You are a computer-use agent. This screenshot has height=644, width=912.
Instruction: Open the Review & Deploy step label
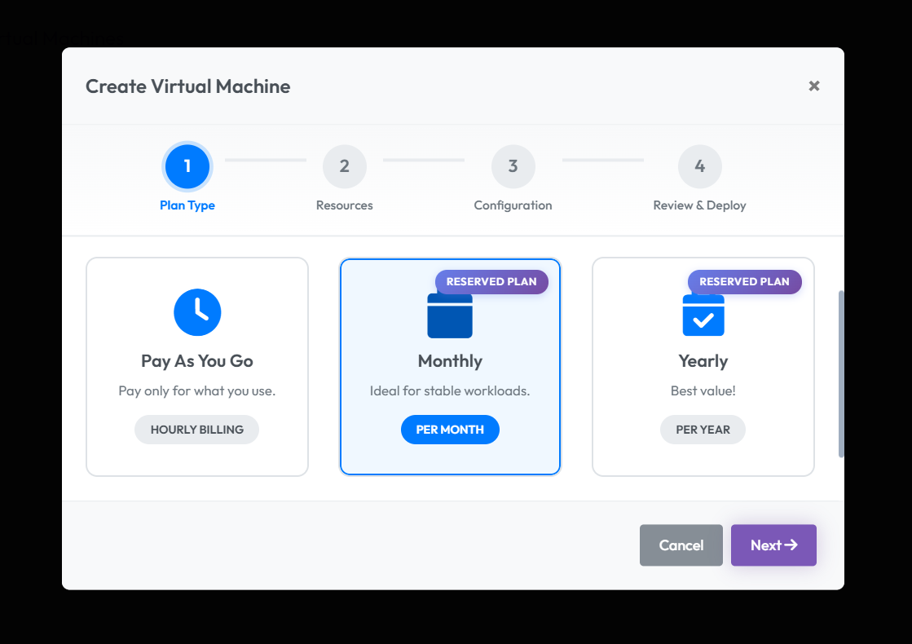(699, 205)
